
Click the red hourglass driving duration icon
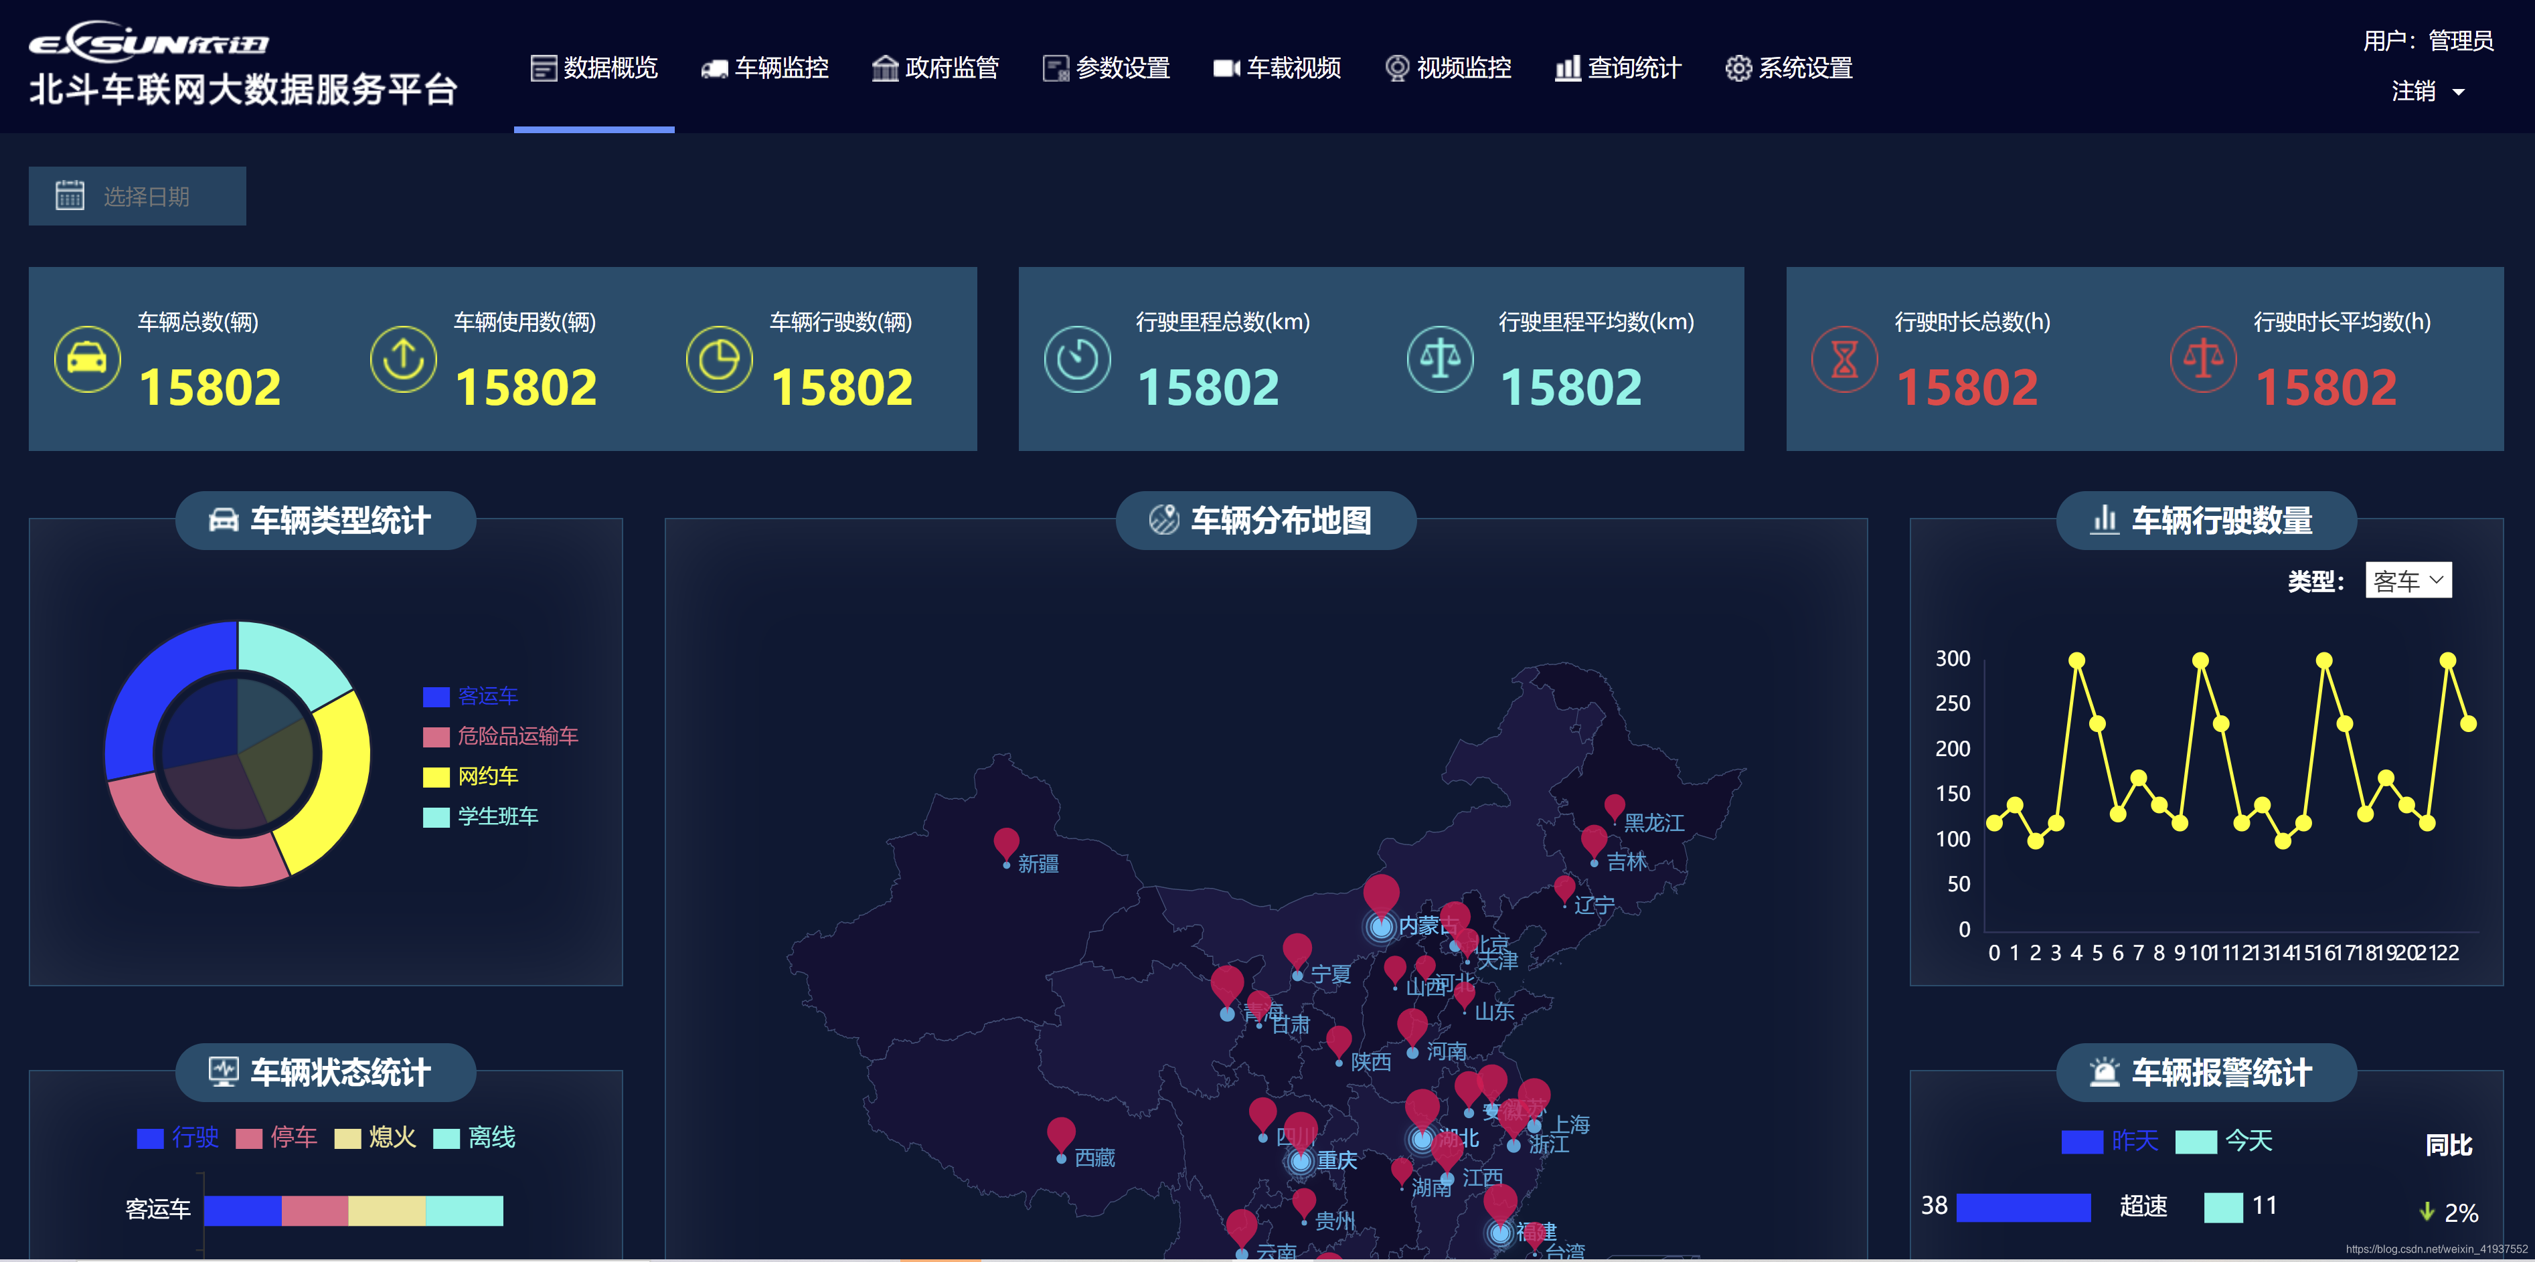coord(1844,359)
